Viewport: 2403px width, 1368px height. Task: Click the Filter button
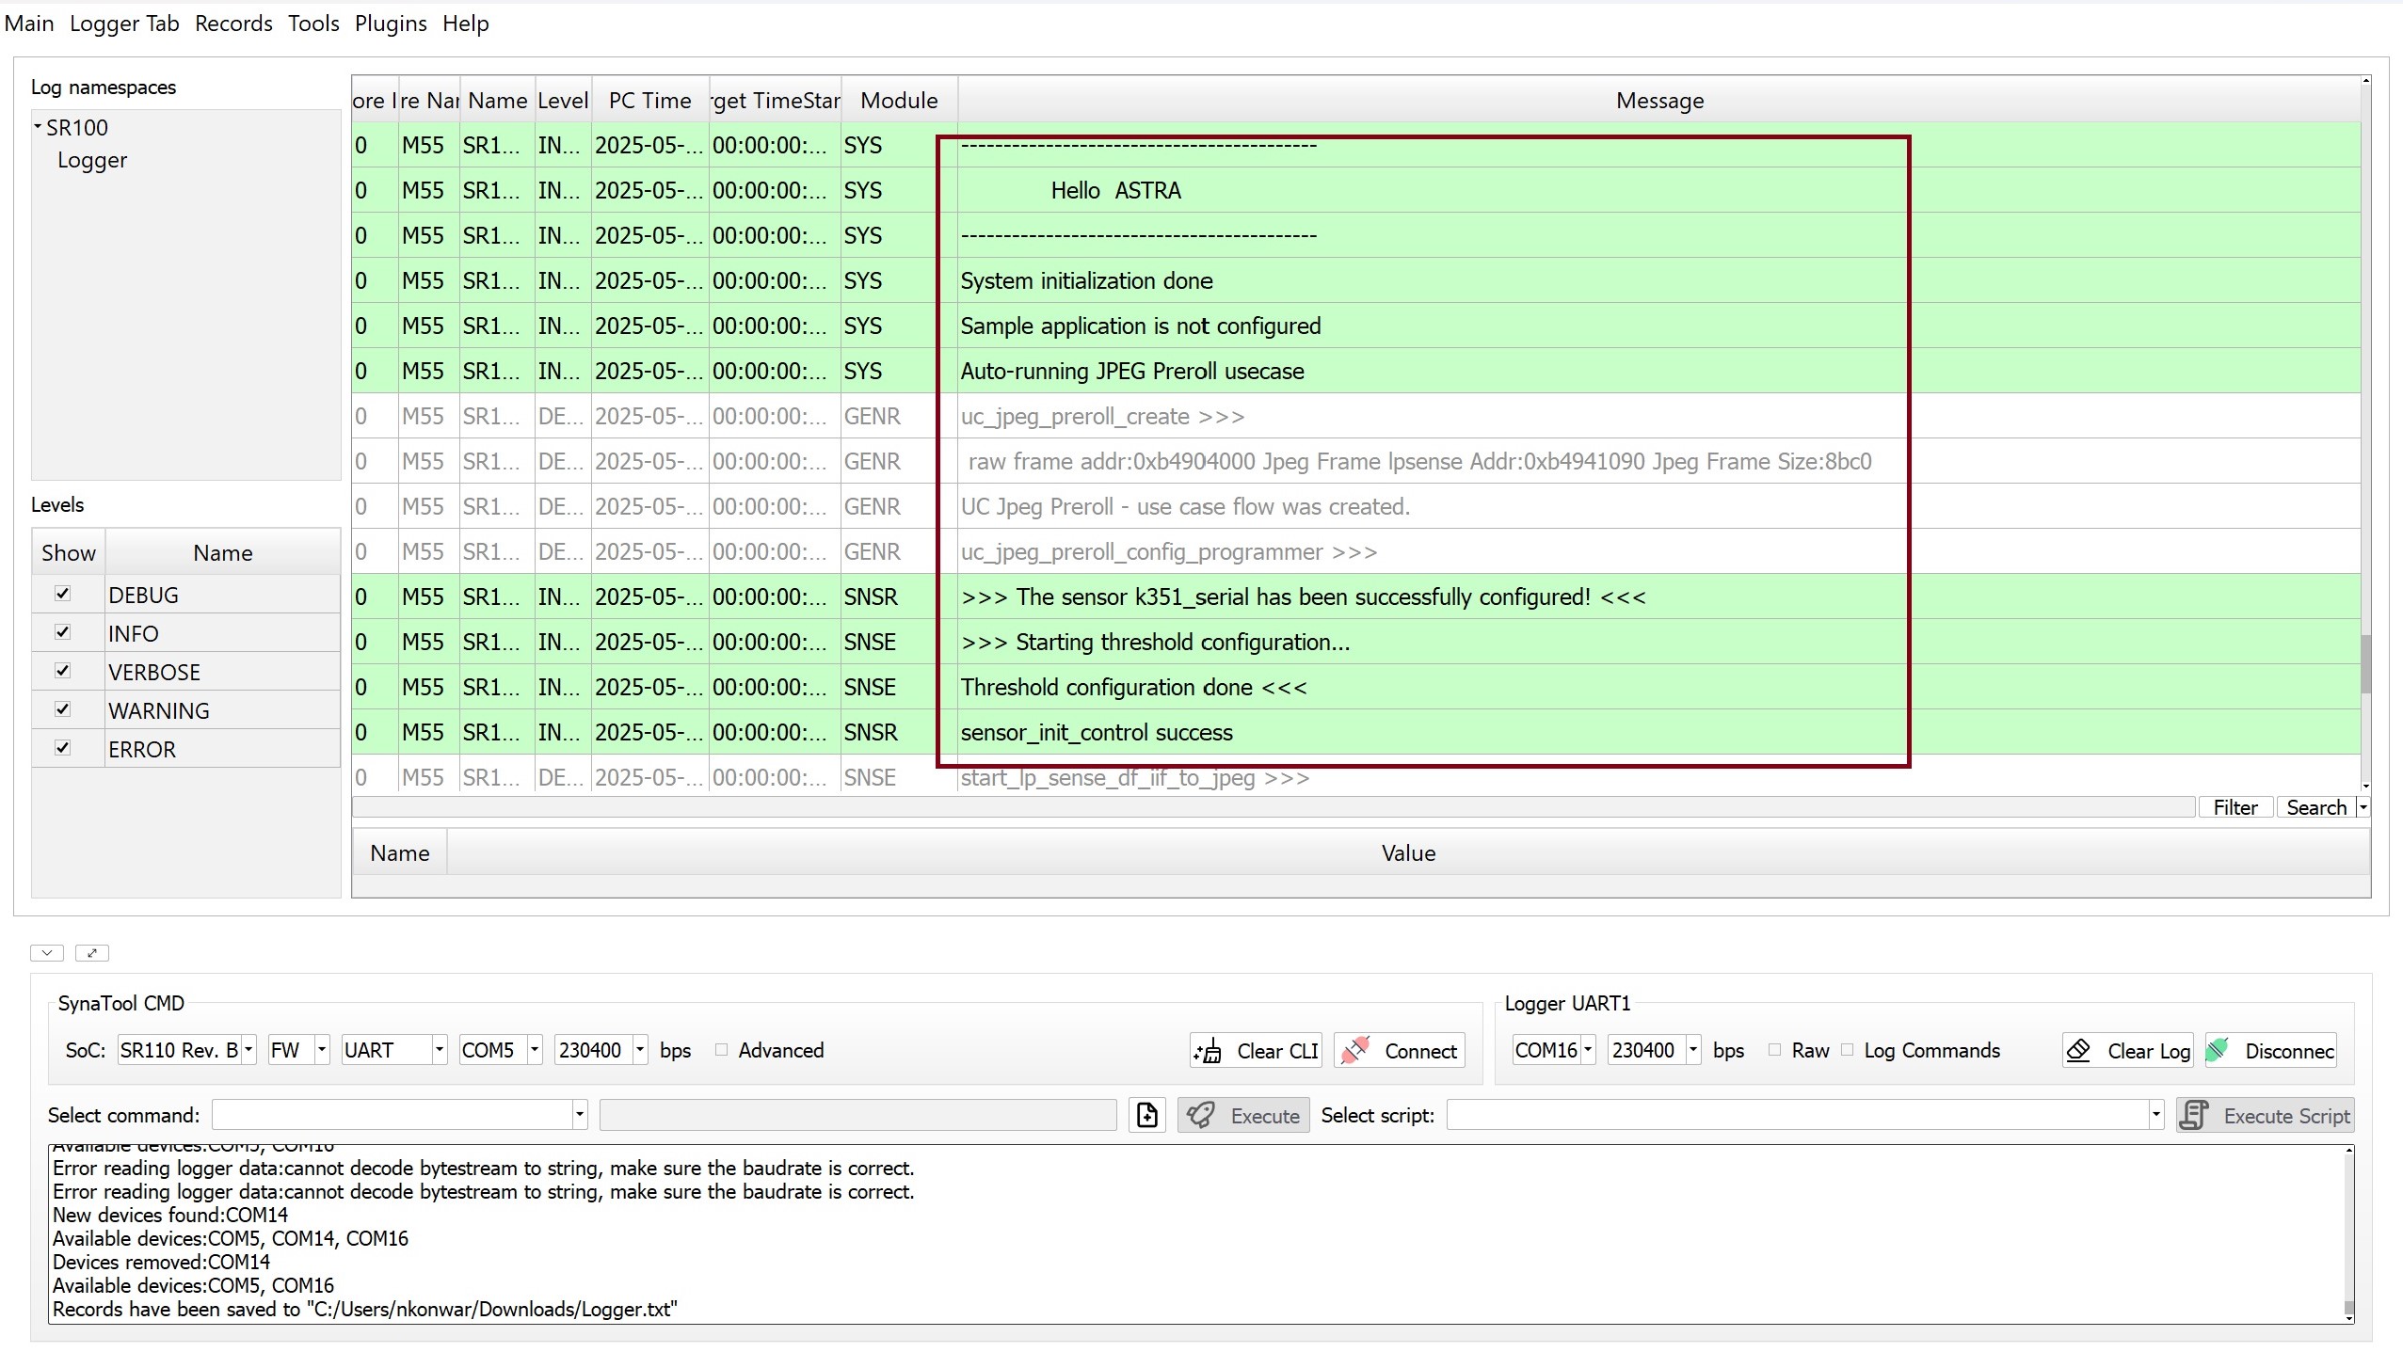click(x=2235, y=807)
